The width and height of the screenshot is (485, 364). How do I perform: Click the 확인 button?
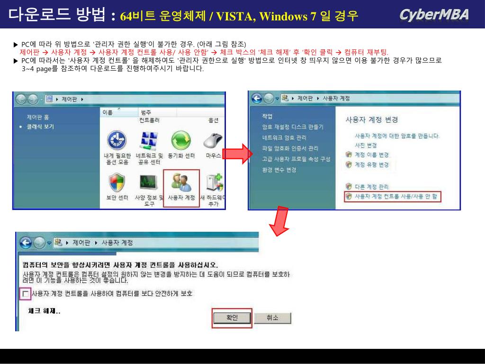[232, 318]
